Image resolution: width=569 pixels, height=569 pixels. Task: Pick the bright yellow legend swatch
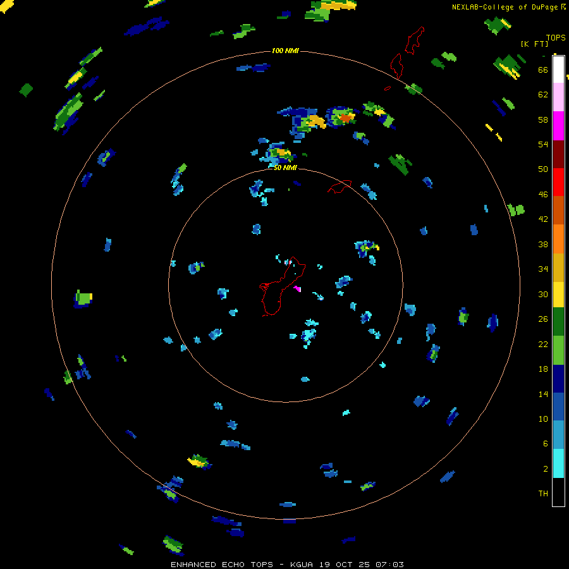tap(558, 295)
